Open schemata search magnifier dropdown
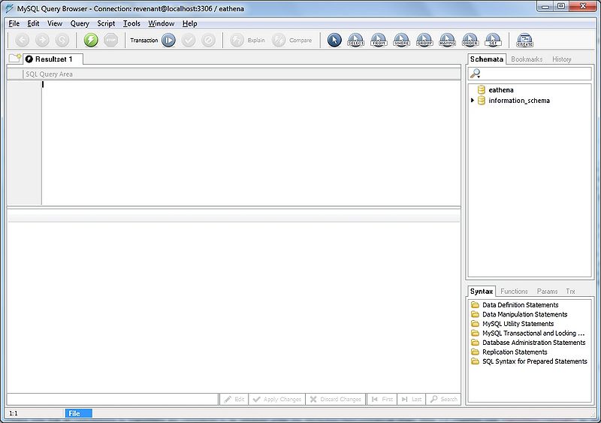Image resolution: width=601 pixels, height=423 pixels. (x=476, y=74)
